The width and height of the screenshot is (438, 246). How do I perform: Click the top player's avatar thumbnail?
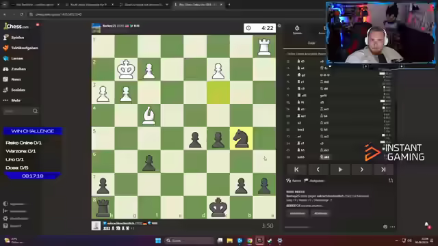click(96, 28)
